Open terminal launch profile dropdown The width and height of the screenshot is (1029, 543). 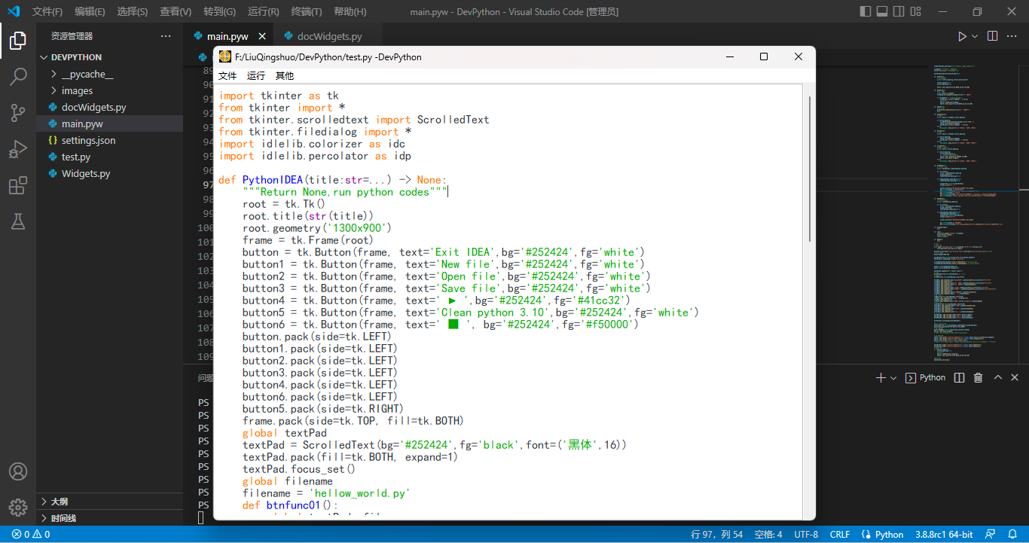point(893,378)
